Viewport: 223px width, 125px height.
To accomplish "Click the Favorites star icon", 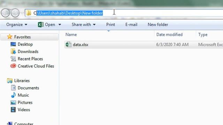I will coord(9,37).
